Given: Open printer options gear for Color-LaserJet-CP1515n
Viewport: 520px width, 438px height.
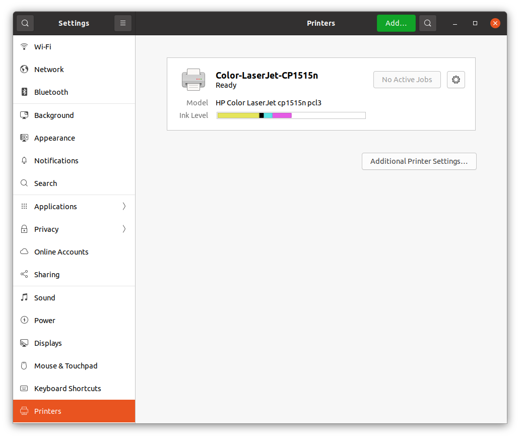Looking at the screenshot, I should pos(456,80).
